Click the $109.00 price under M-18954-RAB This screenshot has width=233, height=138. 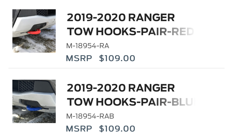(x=117, y=129)
